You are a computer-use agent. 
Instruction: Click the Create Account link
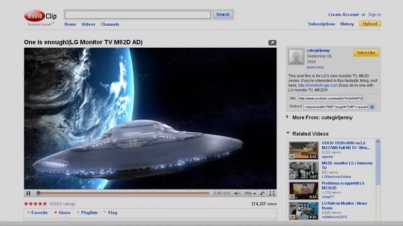coord(343,14)
